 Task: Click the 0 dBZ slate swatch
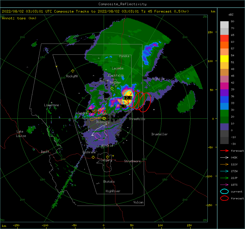224,127
